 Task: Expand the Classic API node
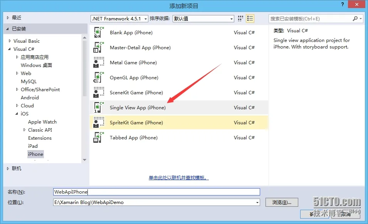pyautogui.click(x=24, y=130)
